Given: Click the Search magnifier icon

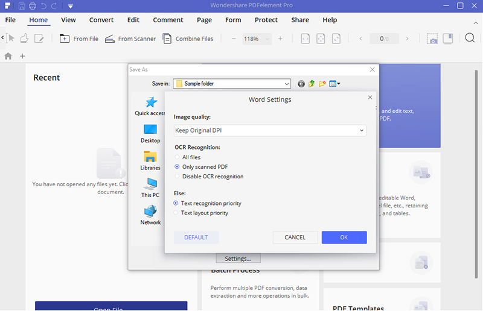Looking at the screenshot, I should (x=470, y=38).
